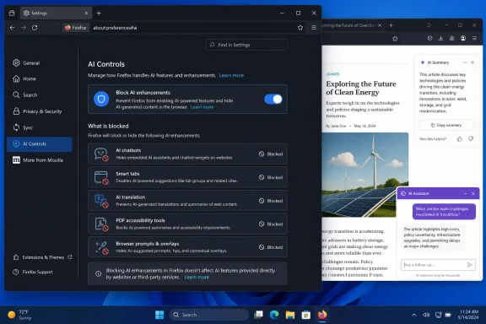Screen dimensions: 486x324
Task: Click the shield icon in Block AI enhancements
Action: [101, 99]
